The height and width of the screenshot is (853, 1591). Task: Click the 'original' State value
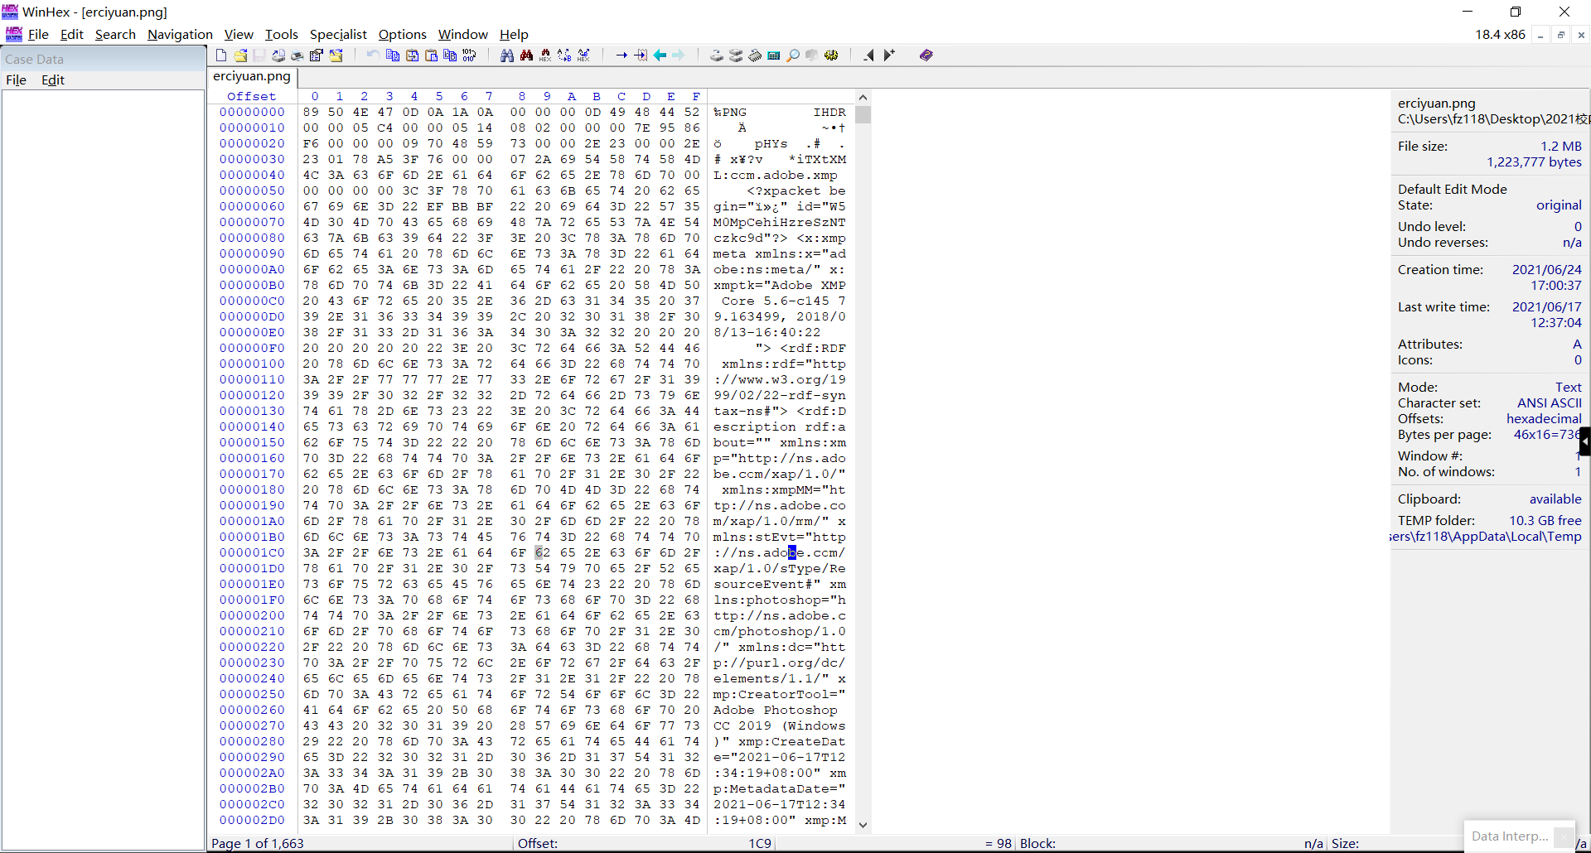tap(1559, 205)
